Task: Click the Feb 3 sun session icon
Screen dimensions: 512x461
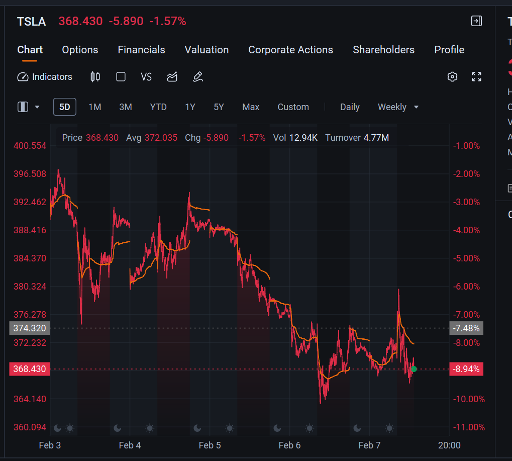Action: click(70, 428)
